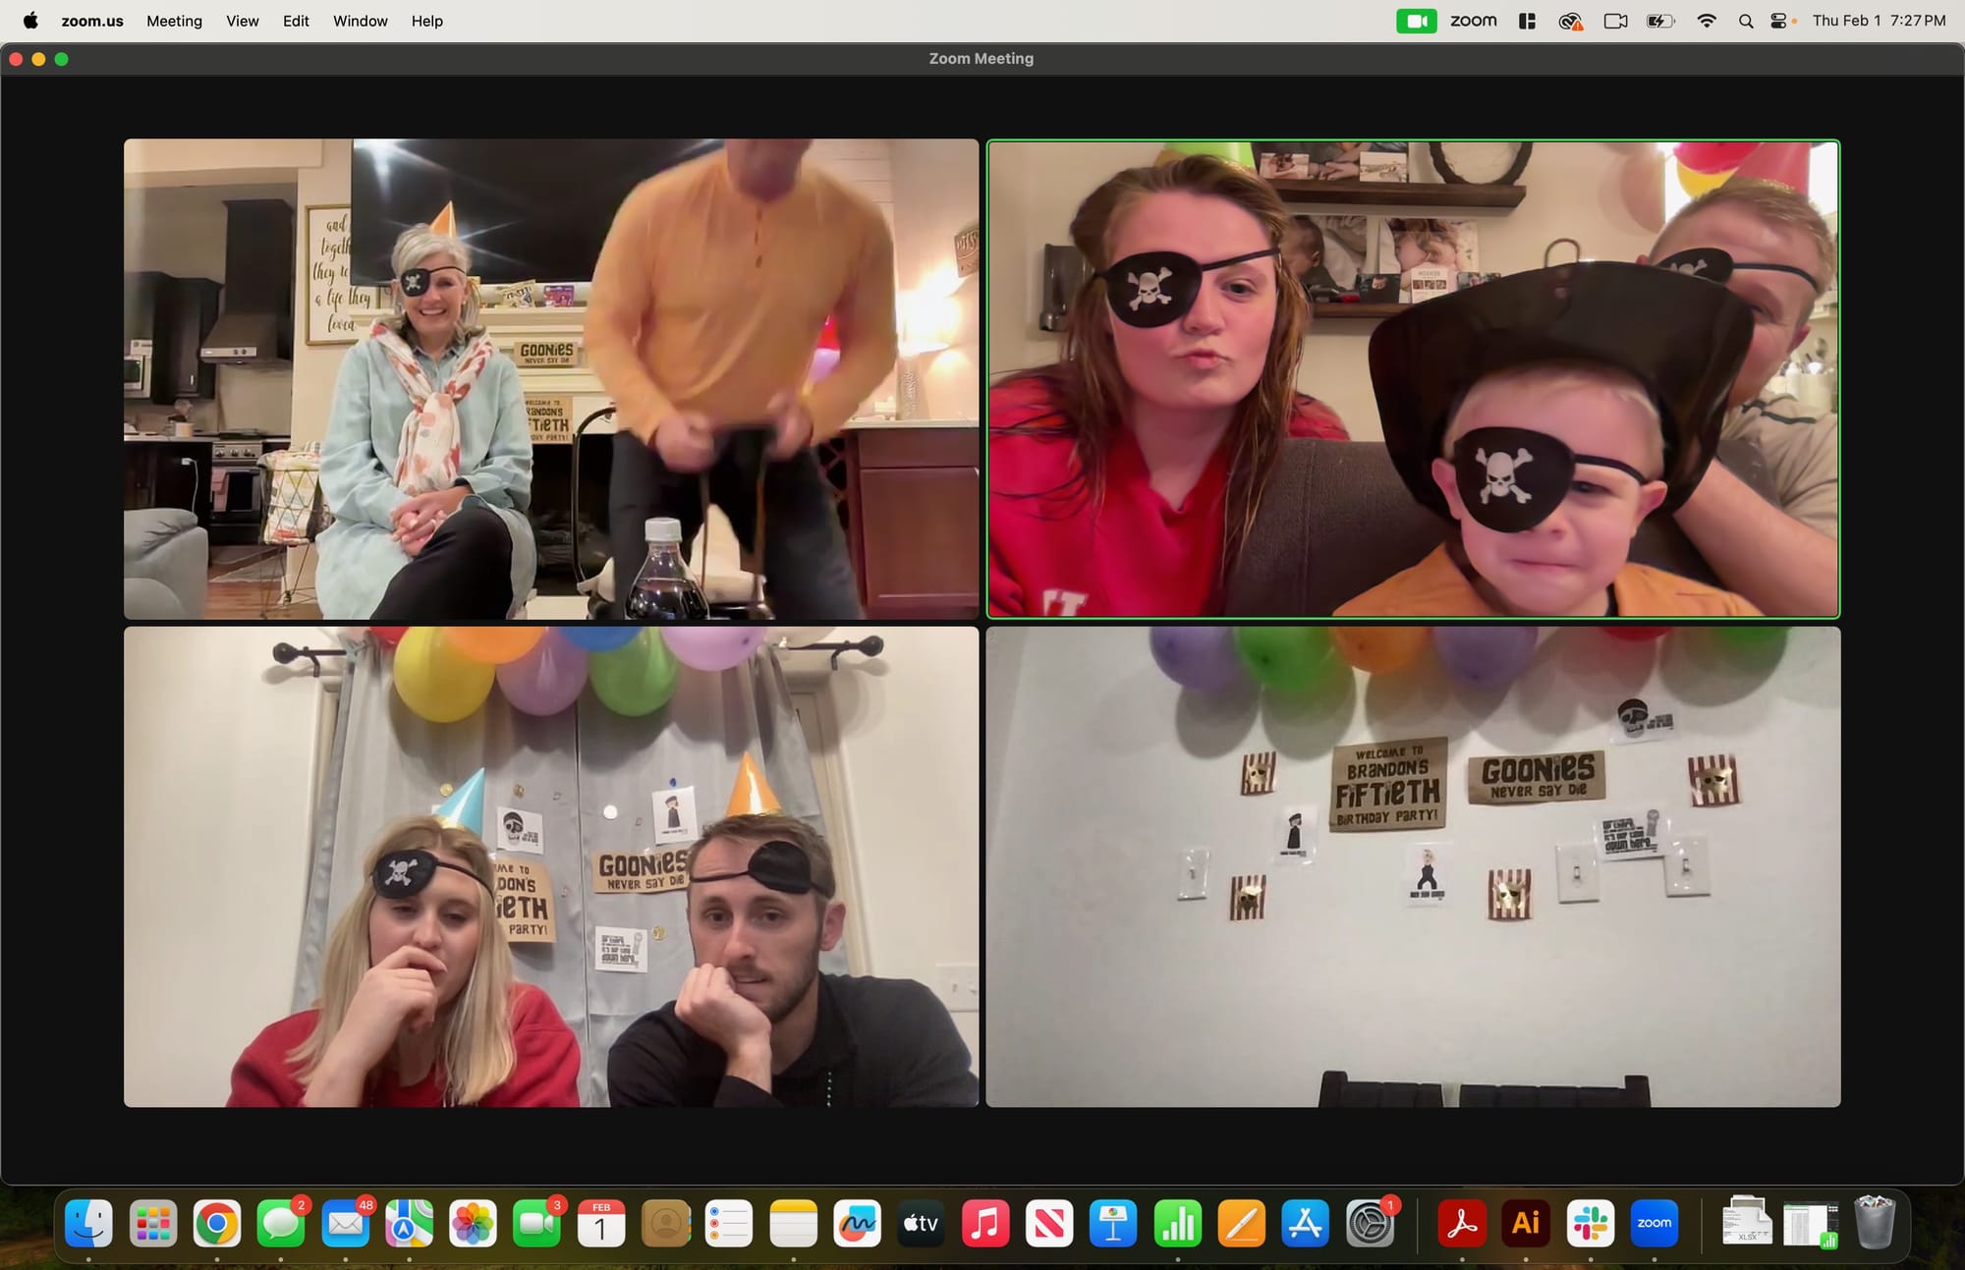The width and height of the screenshot is (1965, 1270).
Task: Open the zoom menu bar extra
Action: [1473, 21]
